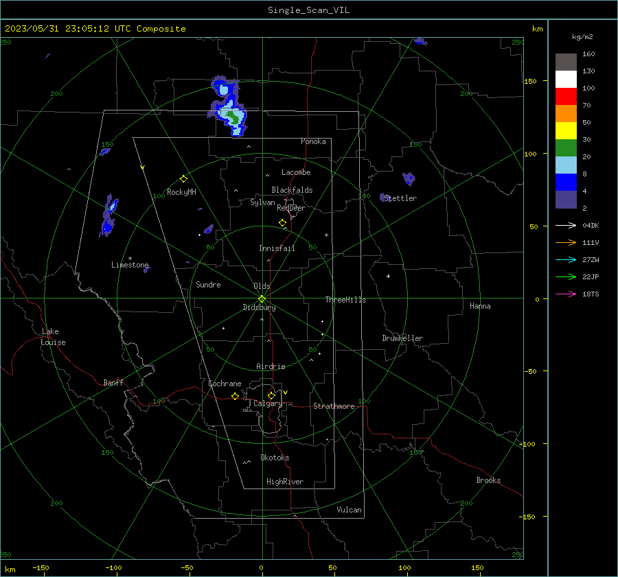Click the Blackfalds city label
The width and height of the screenshot is (618, 577).
pyautogui.click(x=292, y=190)
